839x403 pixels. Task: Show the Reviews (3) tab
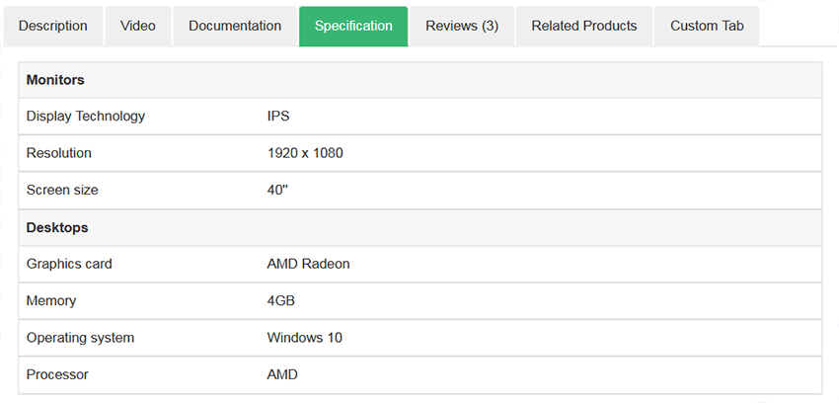pyautogui.click(x=462, y=27)
